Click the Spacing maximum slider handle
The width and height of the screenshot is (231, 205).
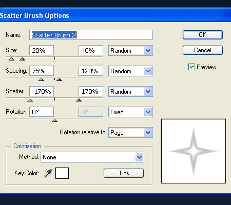click(59, 79)
